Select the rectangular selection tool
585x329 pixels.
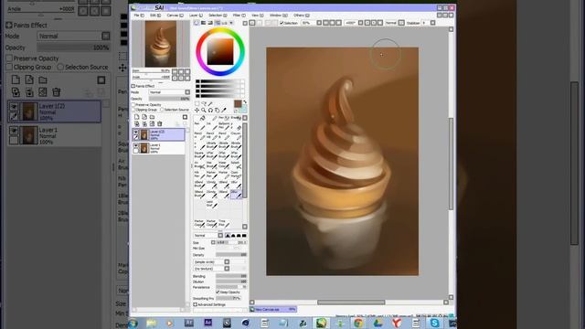[197, 104]
